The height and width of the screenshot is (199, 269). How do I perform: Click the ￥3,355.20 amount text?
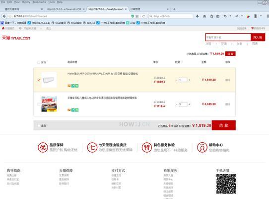[x=209, y=104]
